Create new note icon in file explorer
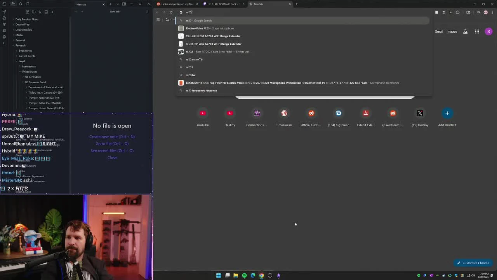Viewport: 497px width, 280px height. [27, 12]
